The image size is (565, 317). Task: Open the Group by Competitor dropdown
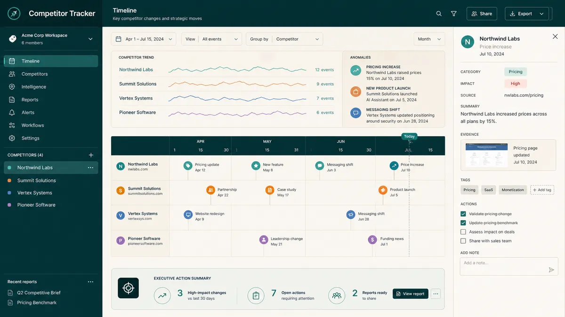click(284, 39)
